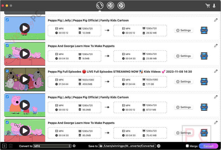
Task: Add a new file with the plus icon
Action: tap(4, 146)
